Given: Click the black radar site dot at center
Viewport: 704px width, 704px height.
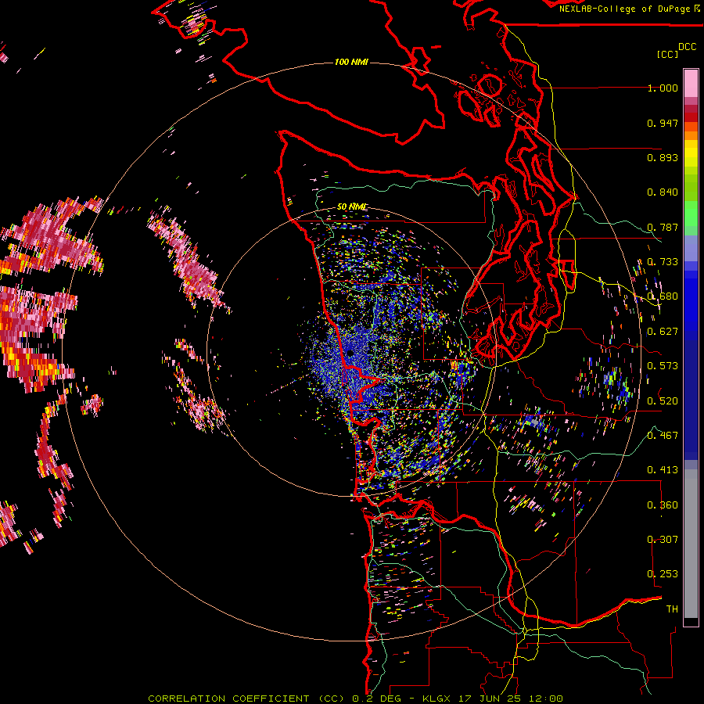Looking at the screenshot, I should pyautogui.click(x=350, y=354).
